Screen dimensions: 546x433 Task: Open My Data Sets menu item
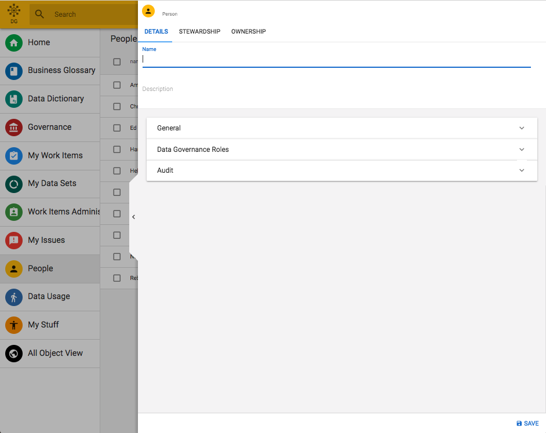point(50,184)
